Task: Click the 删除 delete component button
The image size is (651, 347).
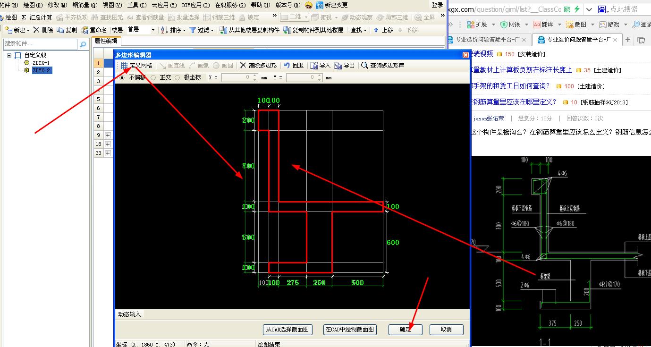Action: [x=43, y=30]
